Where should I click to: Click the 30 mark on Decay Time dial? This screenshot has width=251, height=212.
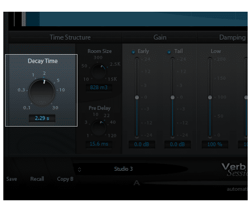55,108
